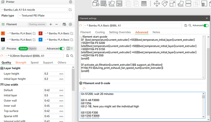211x122 pixels.
Task: Open the Quality tab
Action: [6, 63]
